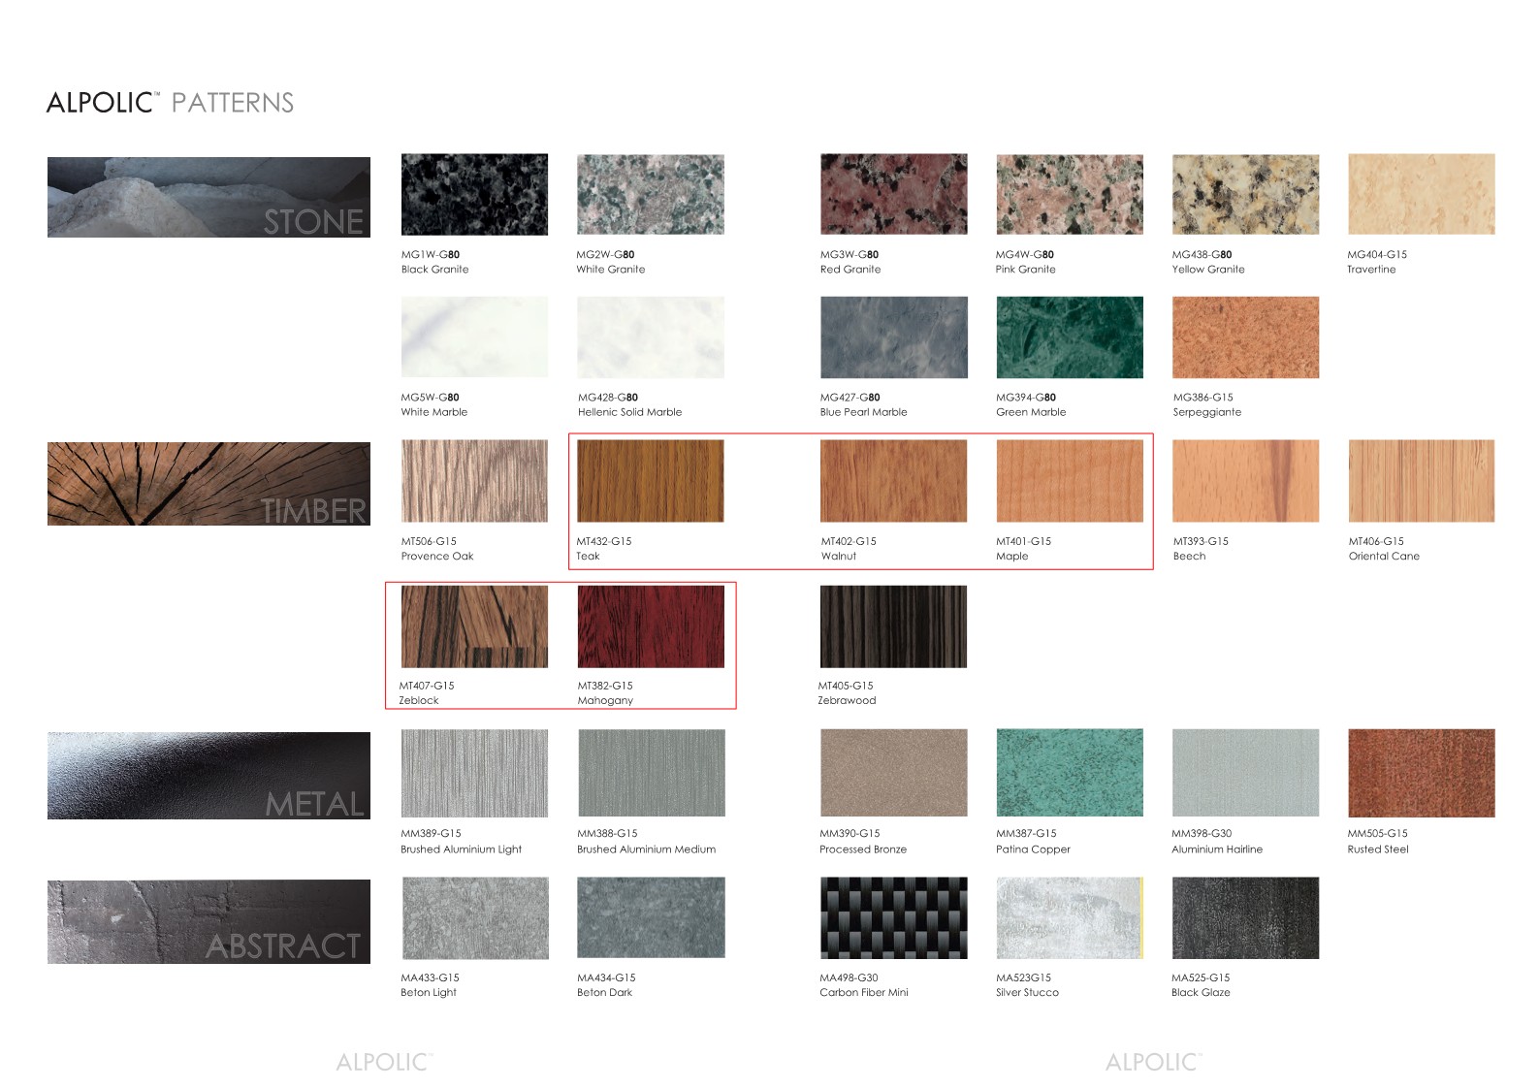Click the code text 'MG1W-G80'

431,254
